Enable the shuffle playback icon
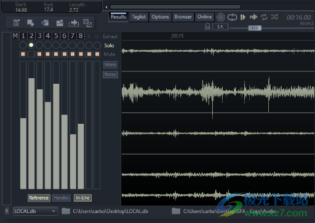 pos(274,17)
